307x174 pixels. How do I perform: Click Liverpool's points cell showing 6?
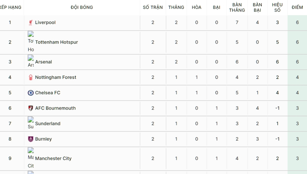pos(297,22)
